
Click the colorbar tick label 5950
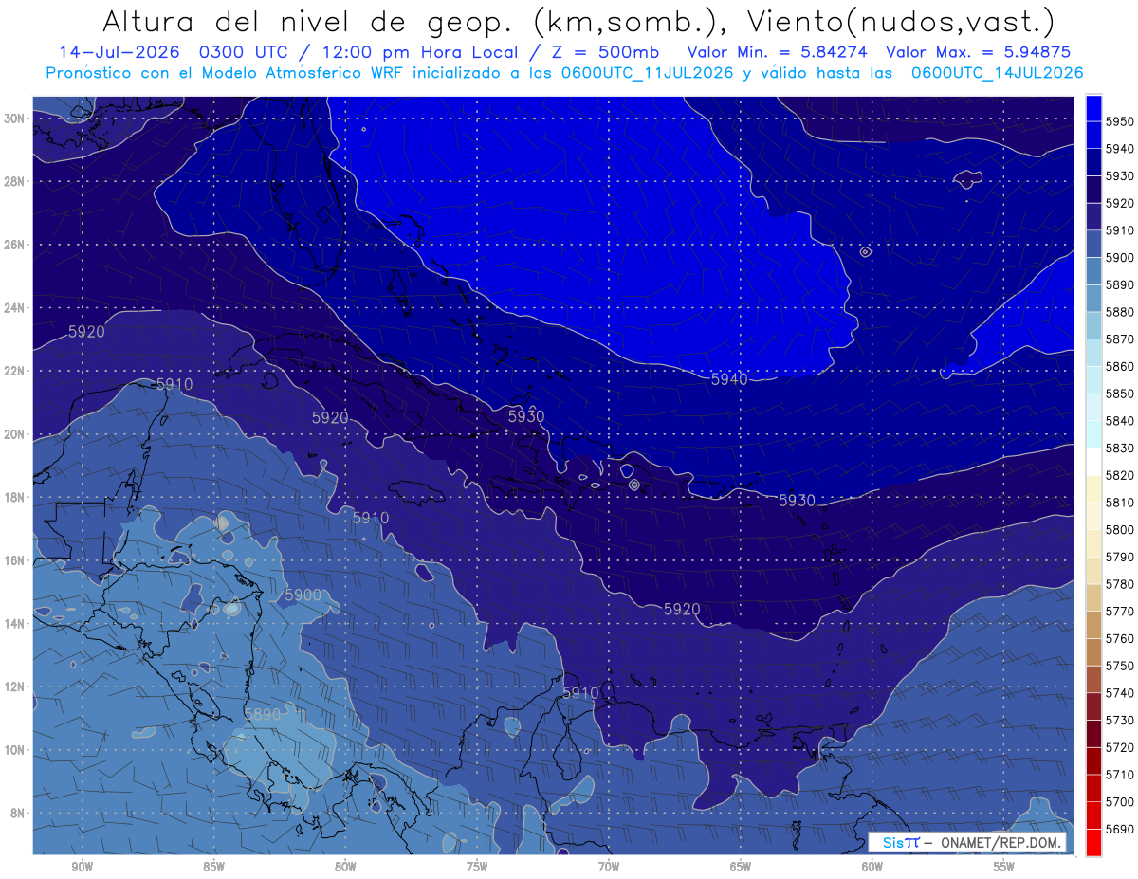(x=1120, y=121)
